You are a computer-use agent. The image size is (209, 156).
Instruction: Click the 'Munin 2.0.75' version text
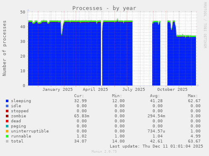pos(104,151)
